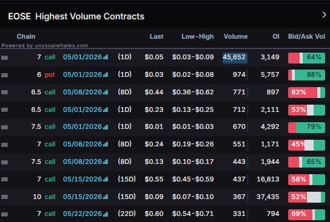Open the 05/01/2026 link on 7 call row

[82, 57]
